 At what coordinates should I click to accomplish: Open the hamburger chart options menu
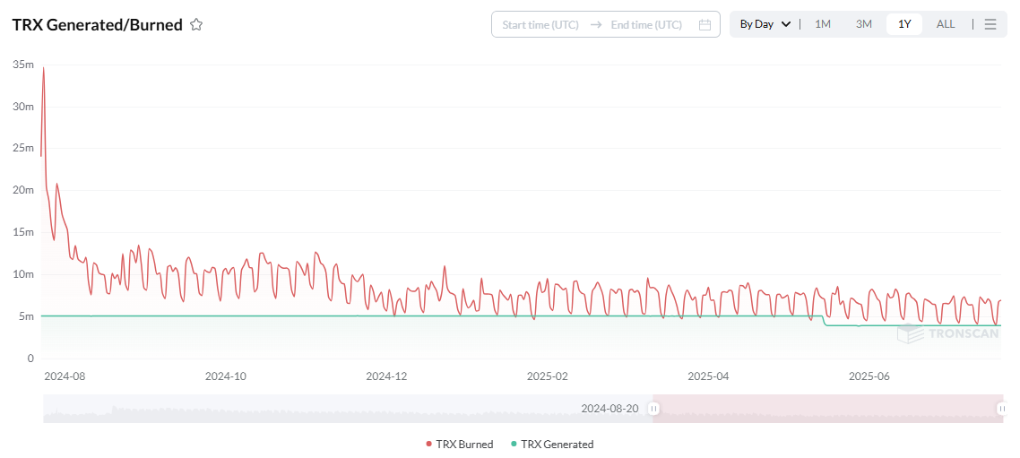pyautogui.click(x=990, y=24)
